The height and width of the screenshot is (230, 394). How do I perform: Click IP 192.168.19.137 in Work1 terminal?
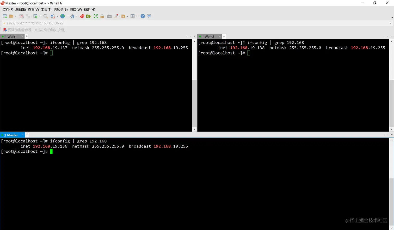tap(50, 48)
